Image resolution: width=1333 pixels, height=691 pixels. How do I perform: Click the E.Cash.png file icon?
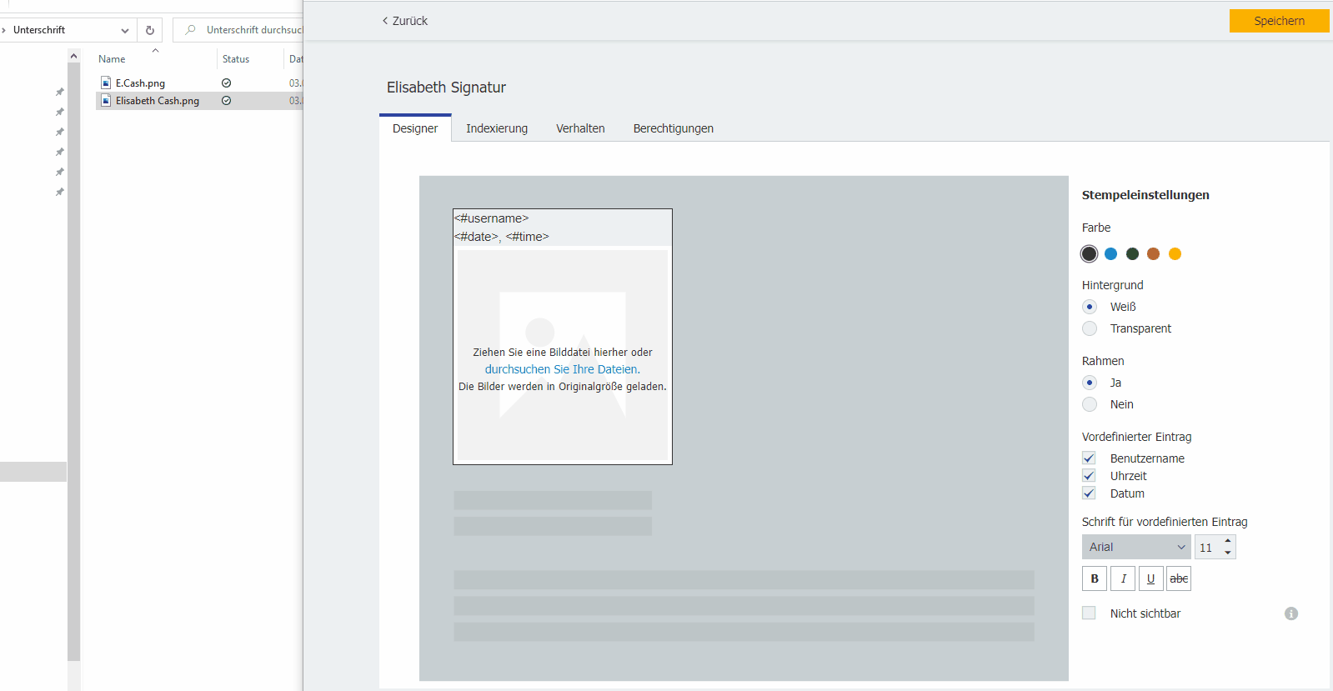[106, 83]
